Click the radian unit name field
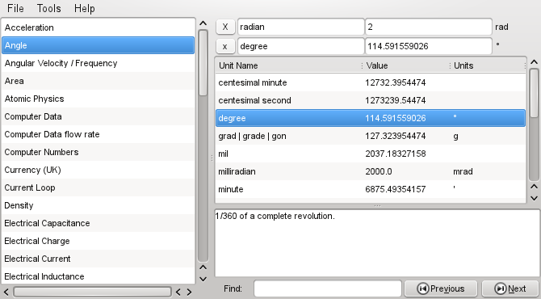Image resolution: width=541 pixels, height=299 pixels. click(300, 27)
